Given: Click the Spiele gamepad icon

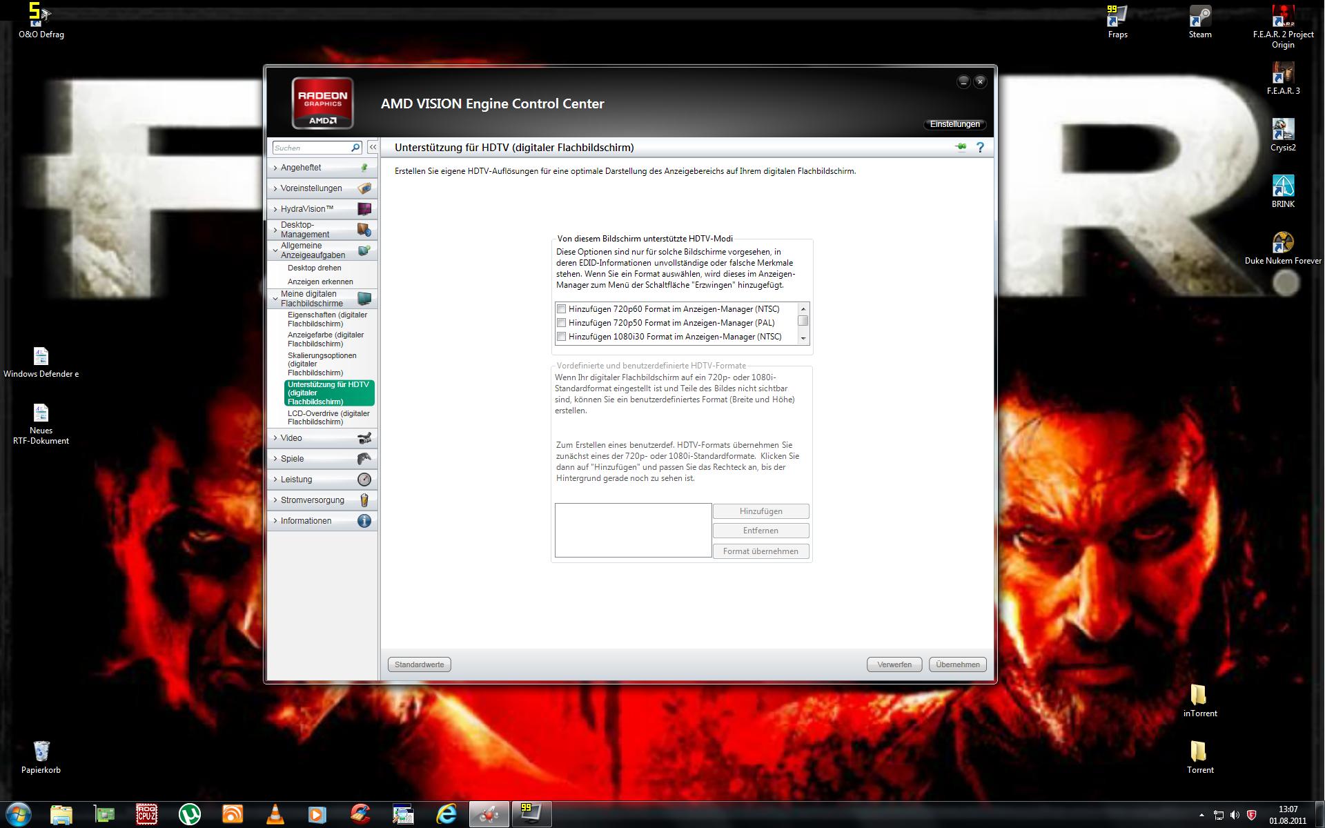Looking at the screenshot, I should [x=364, y=459].
